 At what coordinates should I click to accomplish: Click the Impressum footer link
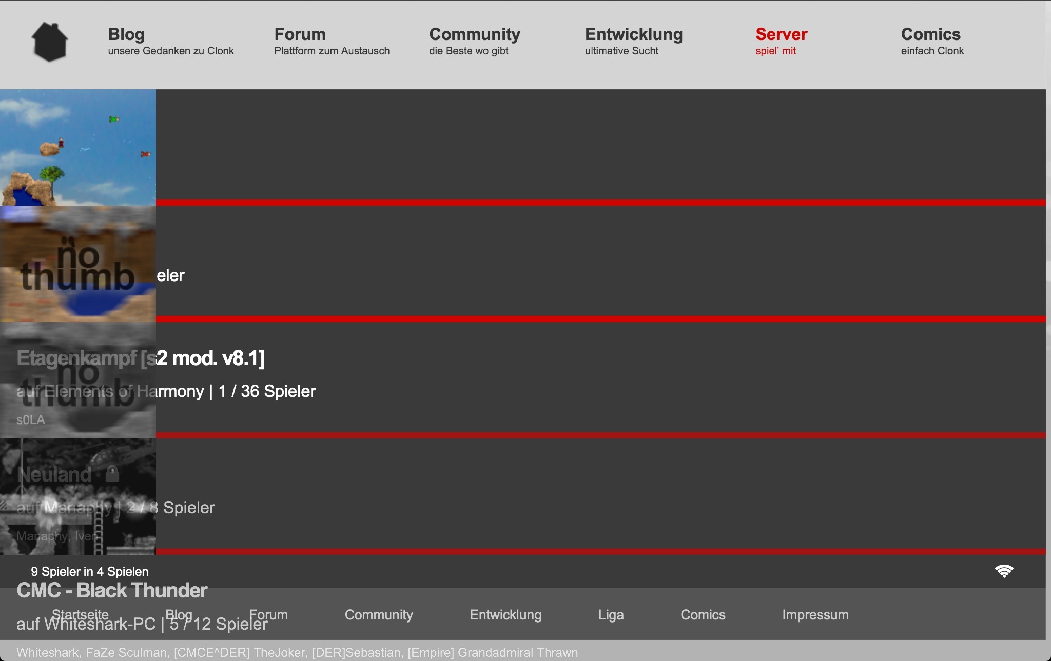coord(815,614)
